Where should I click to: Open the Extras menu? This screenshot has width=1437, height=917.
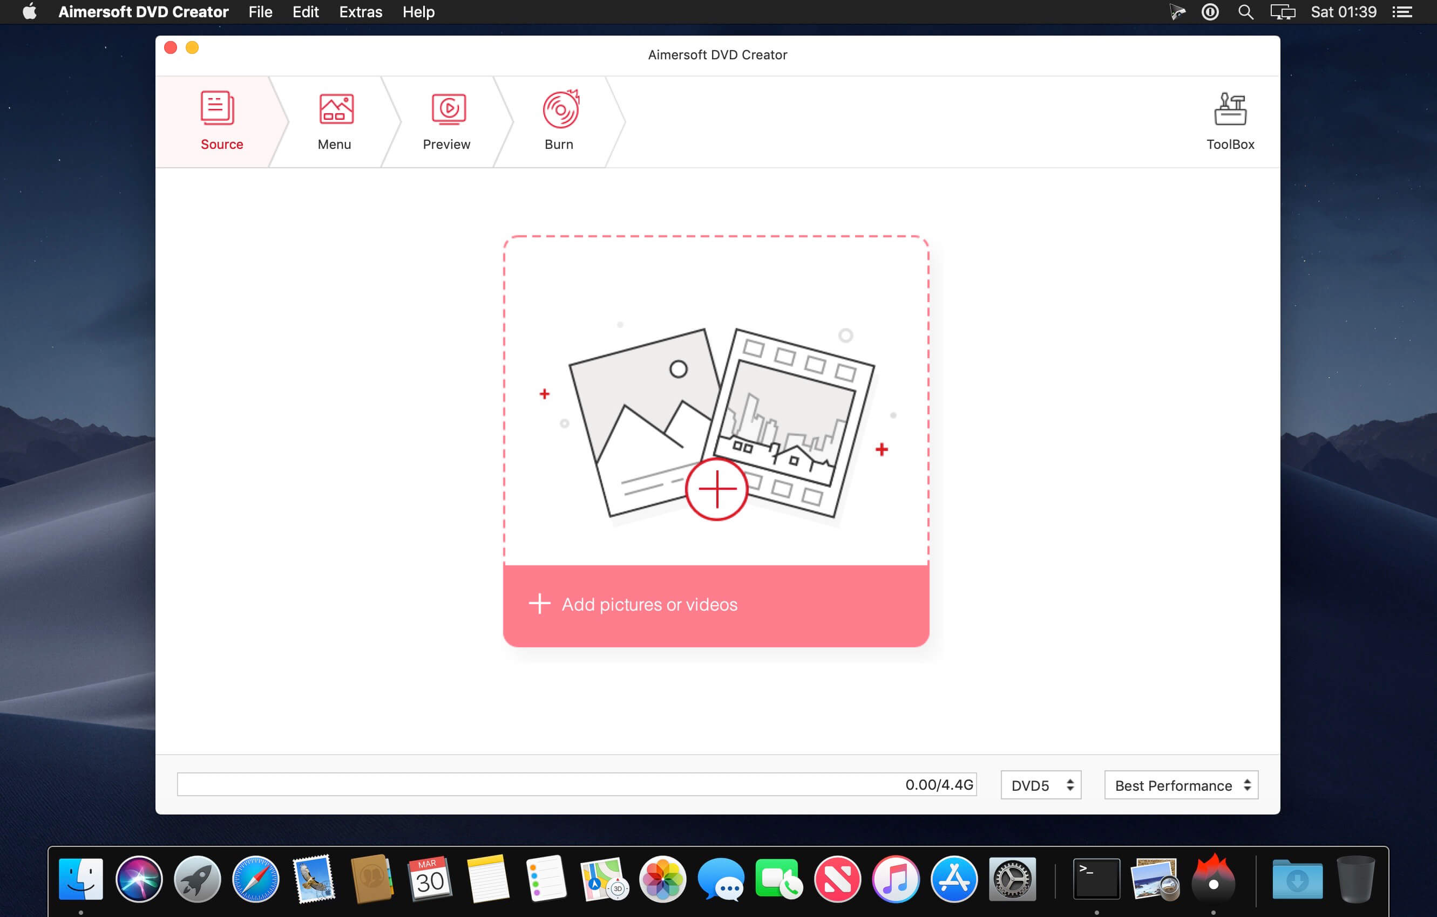coord(361,12)
